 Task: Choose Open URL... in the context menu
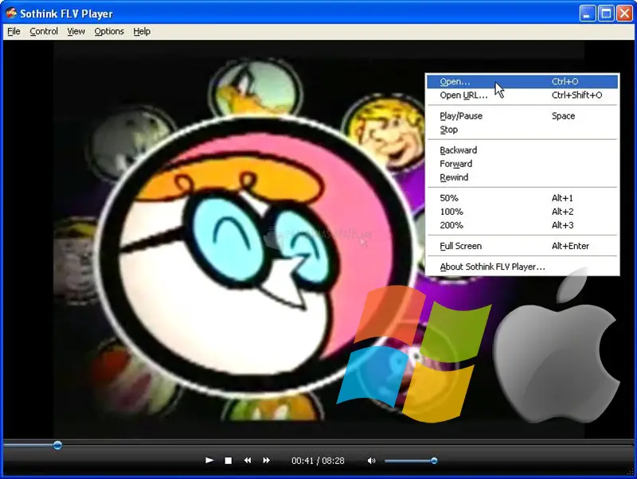(463, 95)
